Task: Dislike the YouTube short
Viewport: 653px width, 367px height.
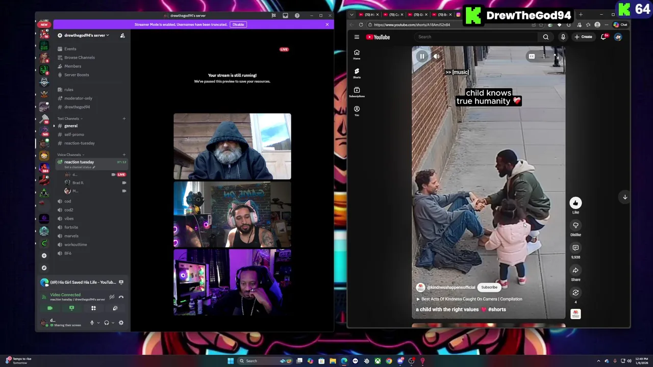Action: tap(575, 225)
